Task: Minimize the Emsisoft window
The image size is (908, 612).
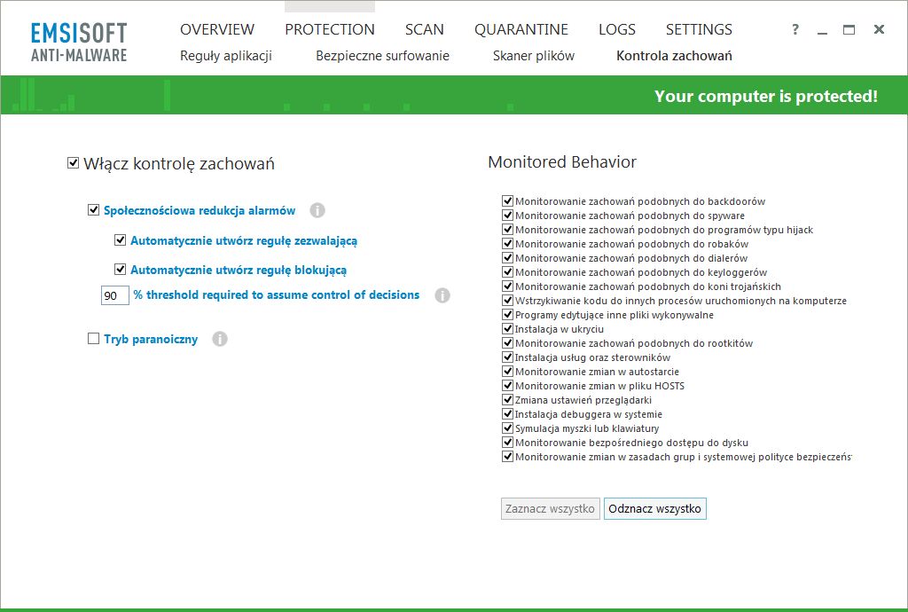Action: [x=822, y=30]
